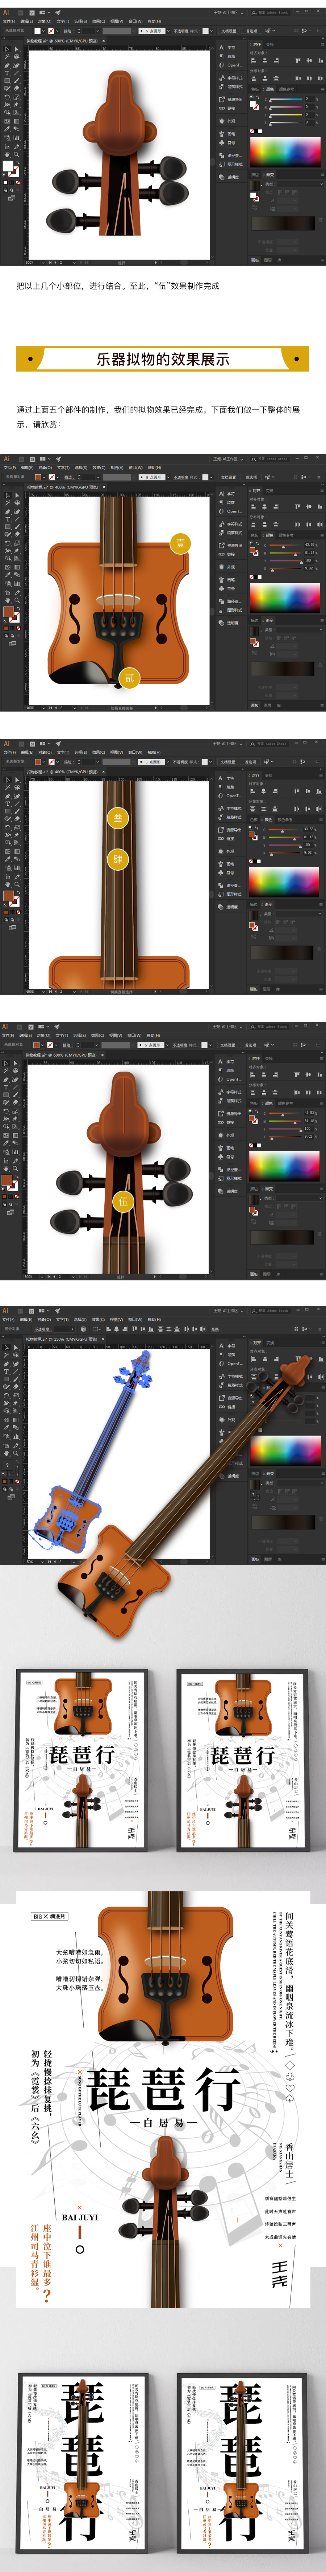Pick the Pen tool in the first Illustrator window
The height and width of the screenshot is (2572, 326).
(x=7, y=65)
